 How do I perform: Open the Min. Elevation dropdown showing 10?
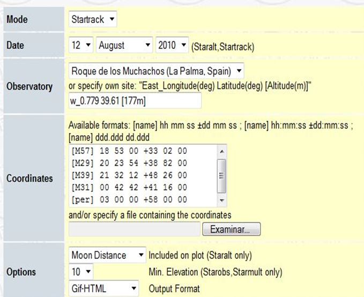81,272
